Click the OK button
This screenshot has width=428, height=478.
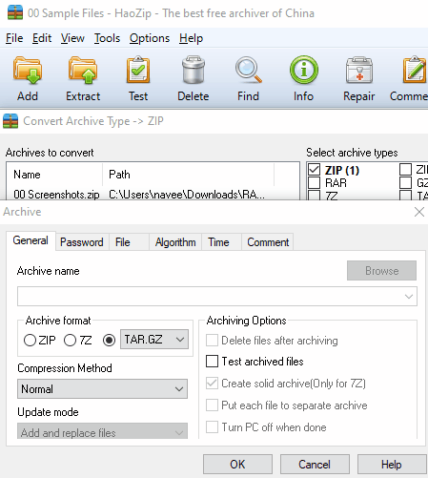tap(237, 465)
